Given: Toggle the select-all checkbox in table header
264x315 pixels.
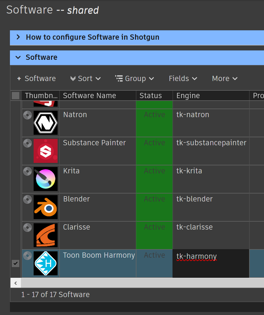Looking at the screenshot, I should tap(16, 96).
